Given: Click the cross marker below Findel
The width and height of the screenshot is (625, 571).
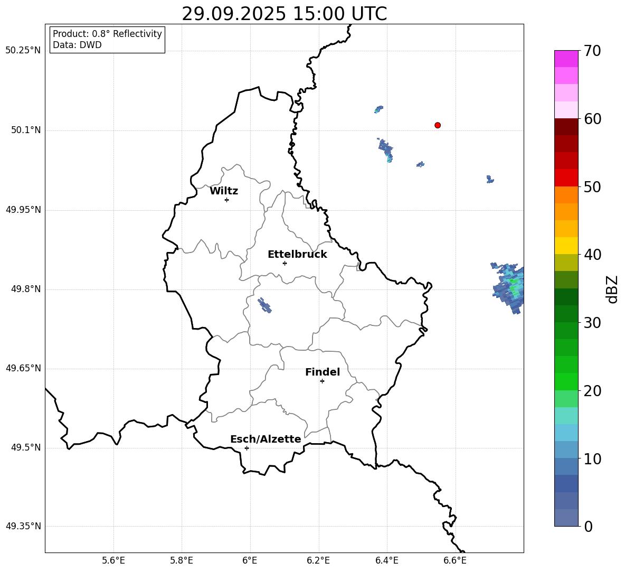Looking at the screenshot, I should 322,381.
